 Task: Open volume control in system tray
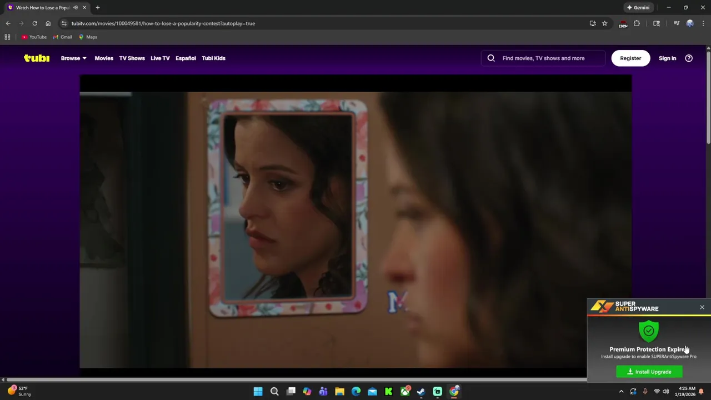tap(665, 392)
